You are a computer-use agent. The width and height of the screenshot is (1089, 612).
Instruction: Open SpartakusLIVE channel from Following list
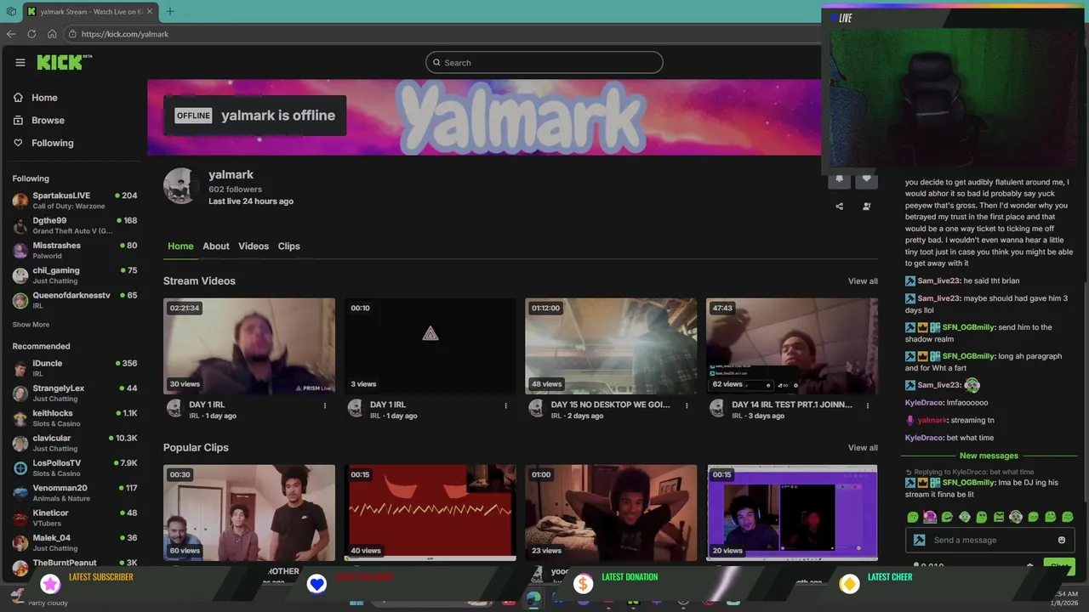75,201
